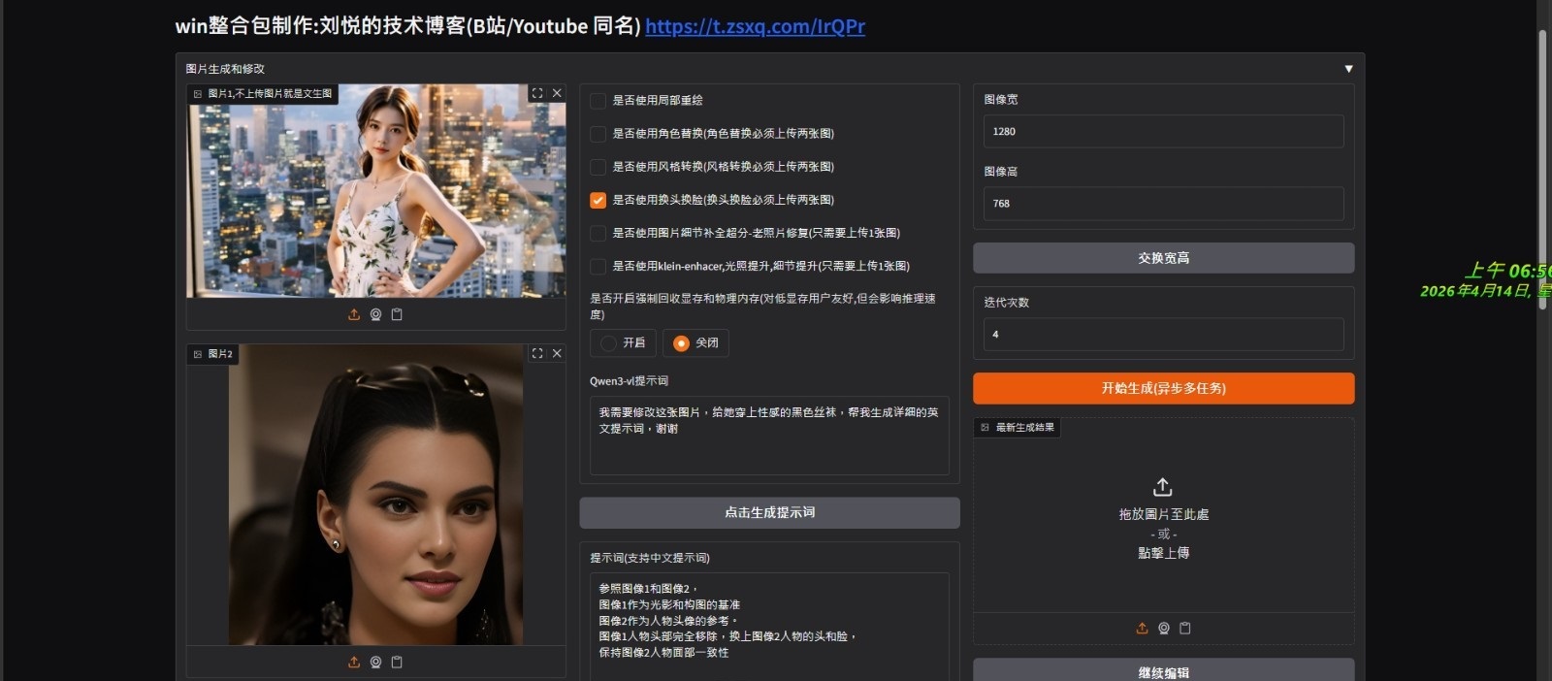Click webcam icon under image 1
1552x681 pixels.
pos(375,314)
